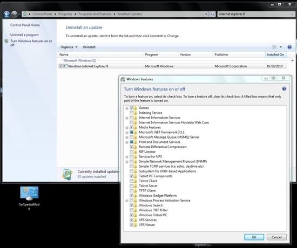Click the Games folder icon
297x248 pixels.
pos(136,108)
